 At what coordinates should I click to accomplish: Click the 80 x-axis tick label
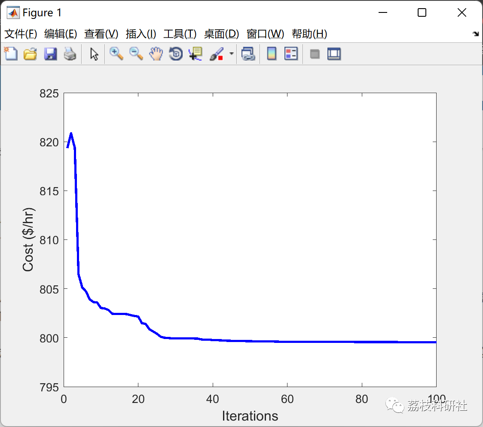(x=362, y=399)
